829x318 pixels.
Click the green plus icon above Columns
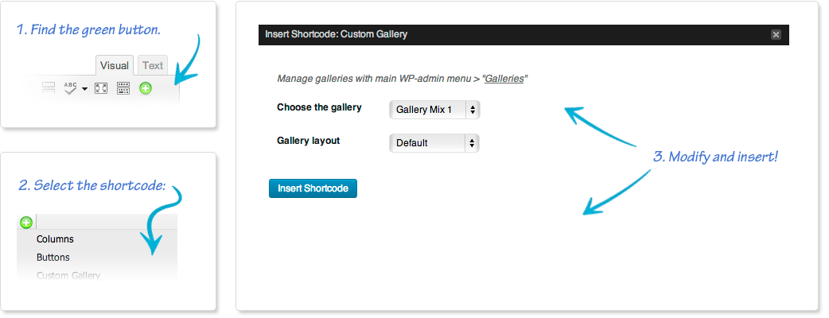pyautogui.click(x=26, y=223)
